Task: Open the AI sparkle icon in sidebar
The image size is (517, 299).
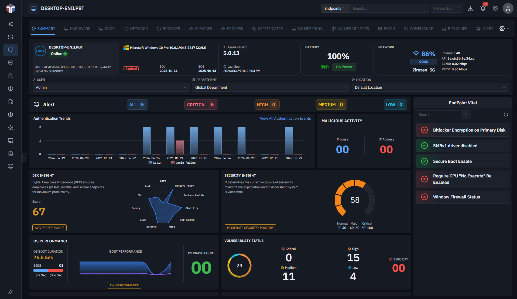Action: 11,24
